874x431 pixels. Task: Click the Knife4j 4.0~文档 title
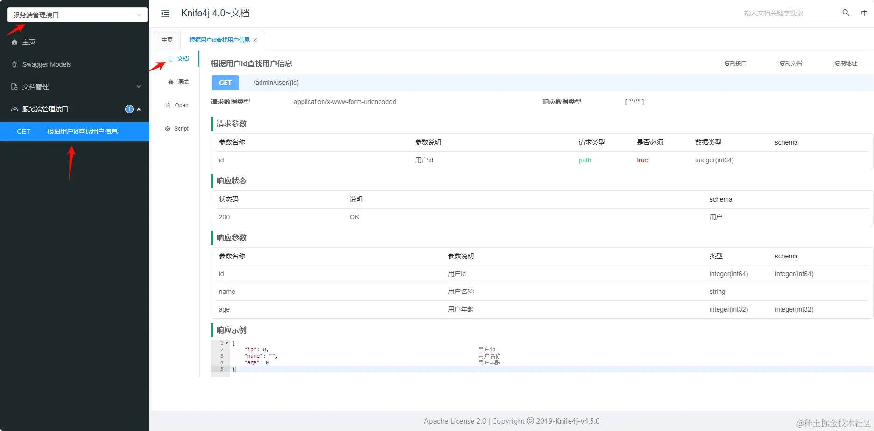click(215, 13)
